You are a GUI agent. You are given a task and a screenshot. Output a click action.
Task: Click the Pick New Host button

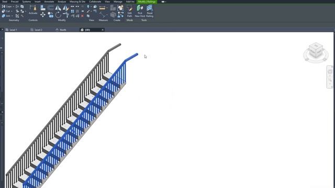click(x=140, y=11)
